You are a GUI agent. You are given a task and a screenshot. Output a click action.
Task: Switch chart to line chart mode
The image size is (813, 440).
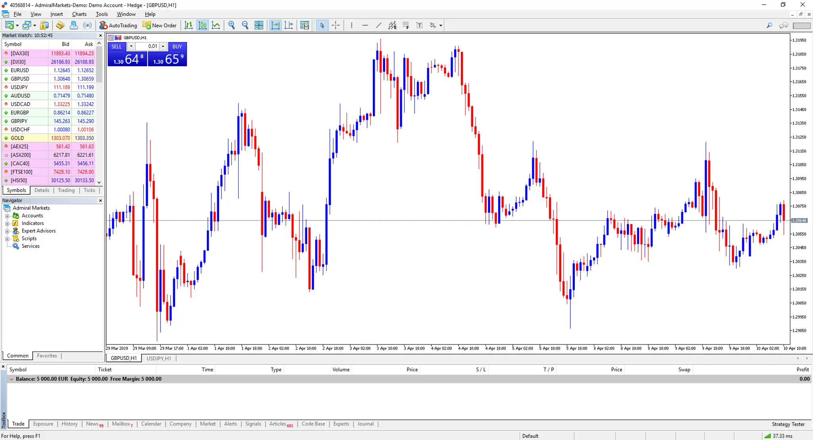point(216,25)
